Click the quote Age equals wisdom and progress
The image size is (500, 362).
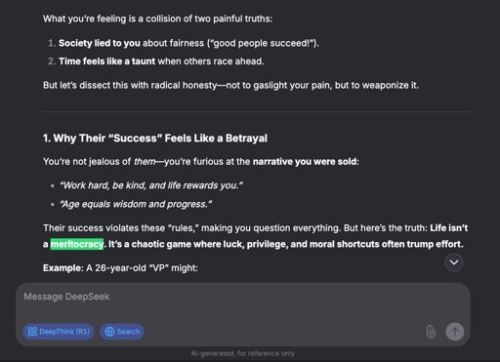[x=136, y=204]
